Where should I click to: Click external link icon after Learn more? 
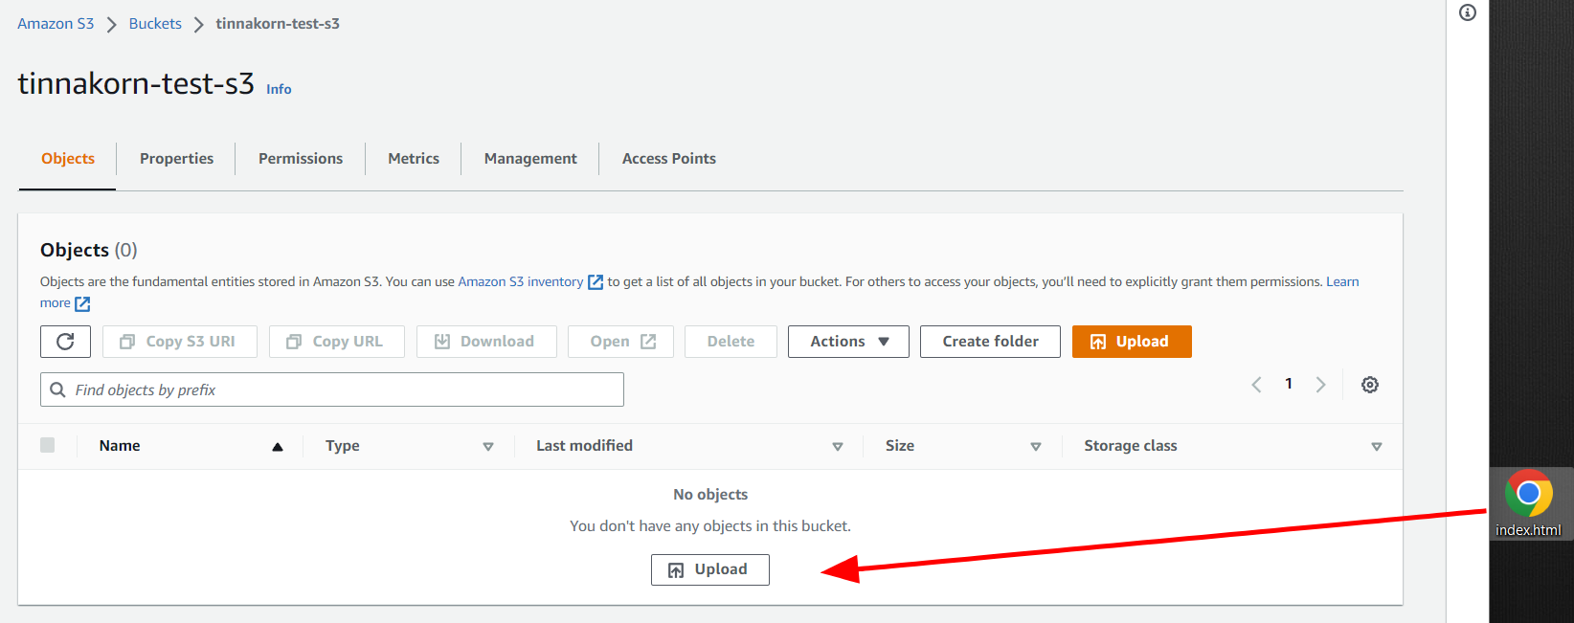[82, 304]
